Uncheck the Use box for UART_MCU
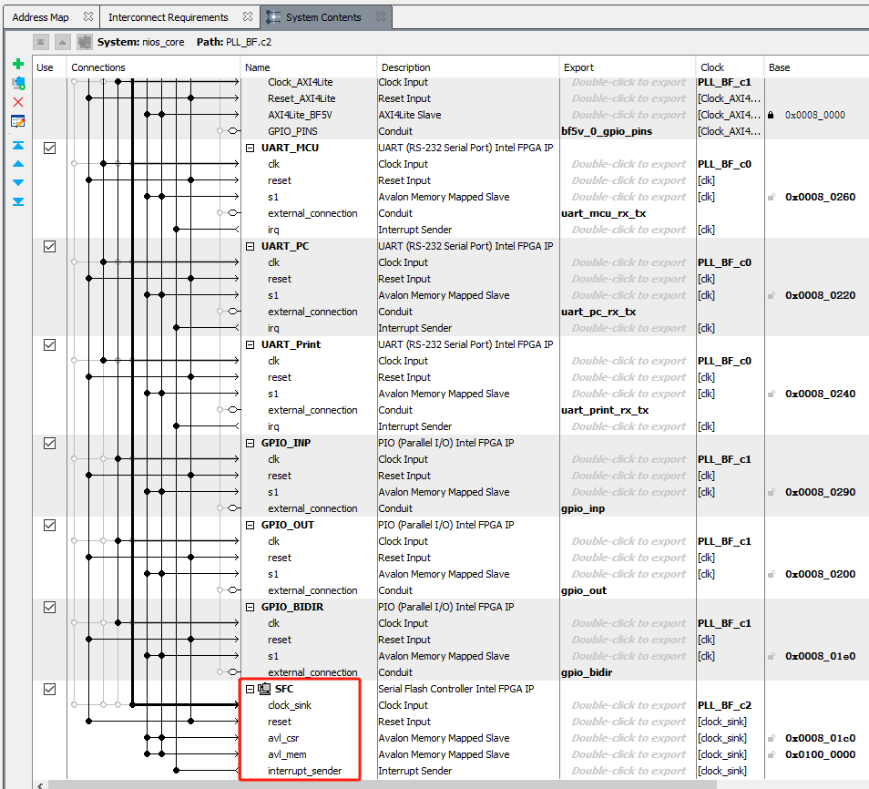The width and height of the screenshot is (869, 789). coord(49,148)
